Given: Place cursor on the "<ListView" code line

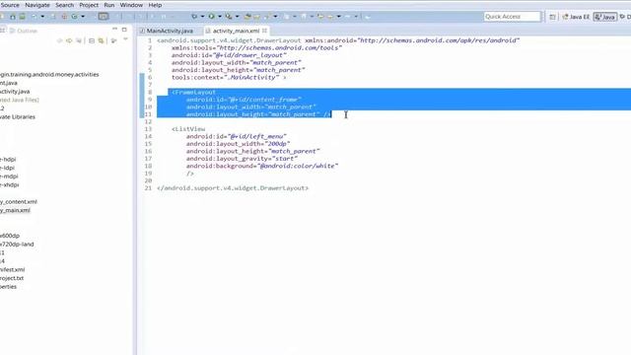Looking at the screenshot, I should tap(188, 129).
